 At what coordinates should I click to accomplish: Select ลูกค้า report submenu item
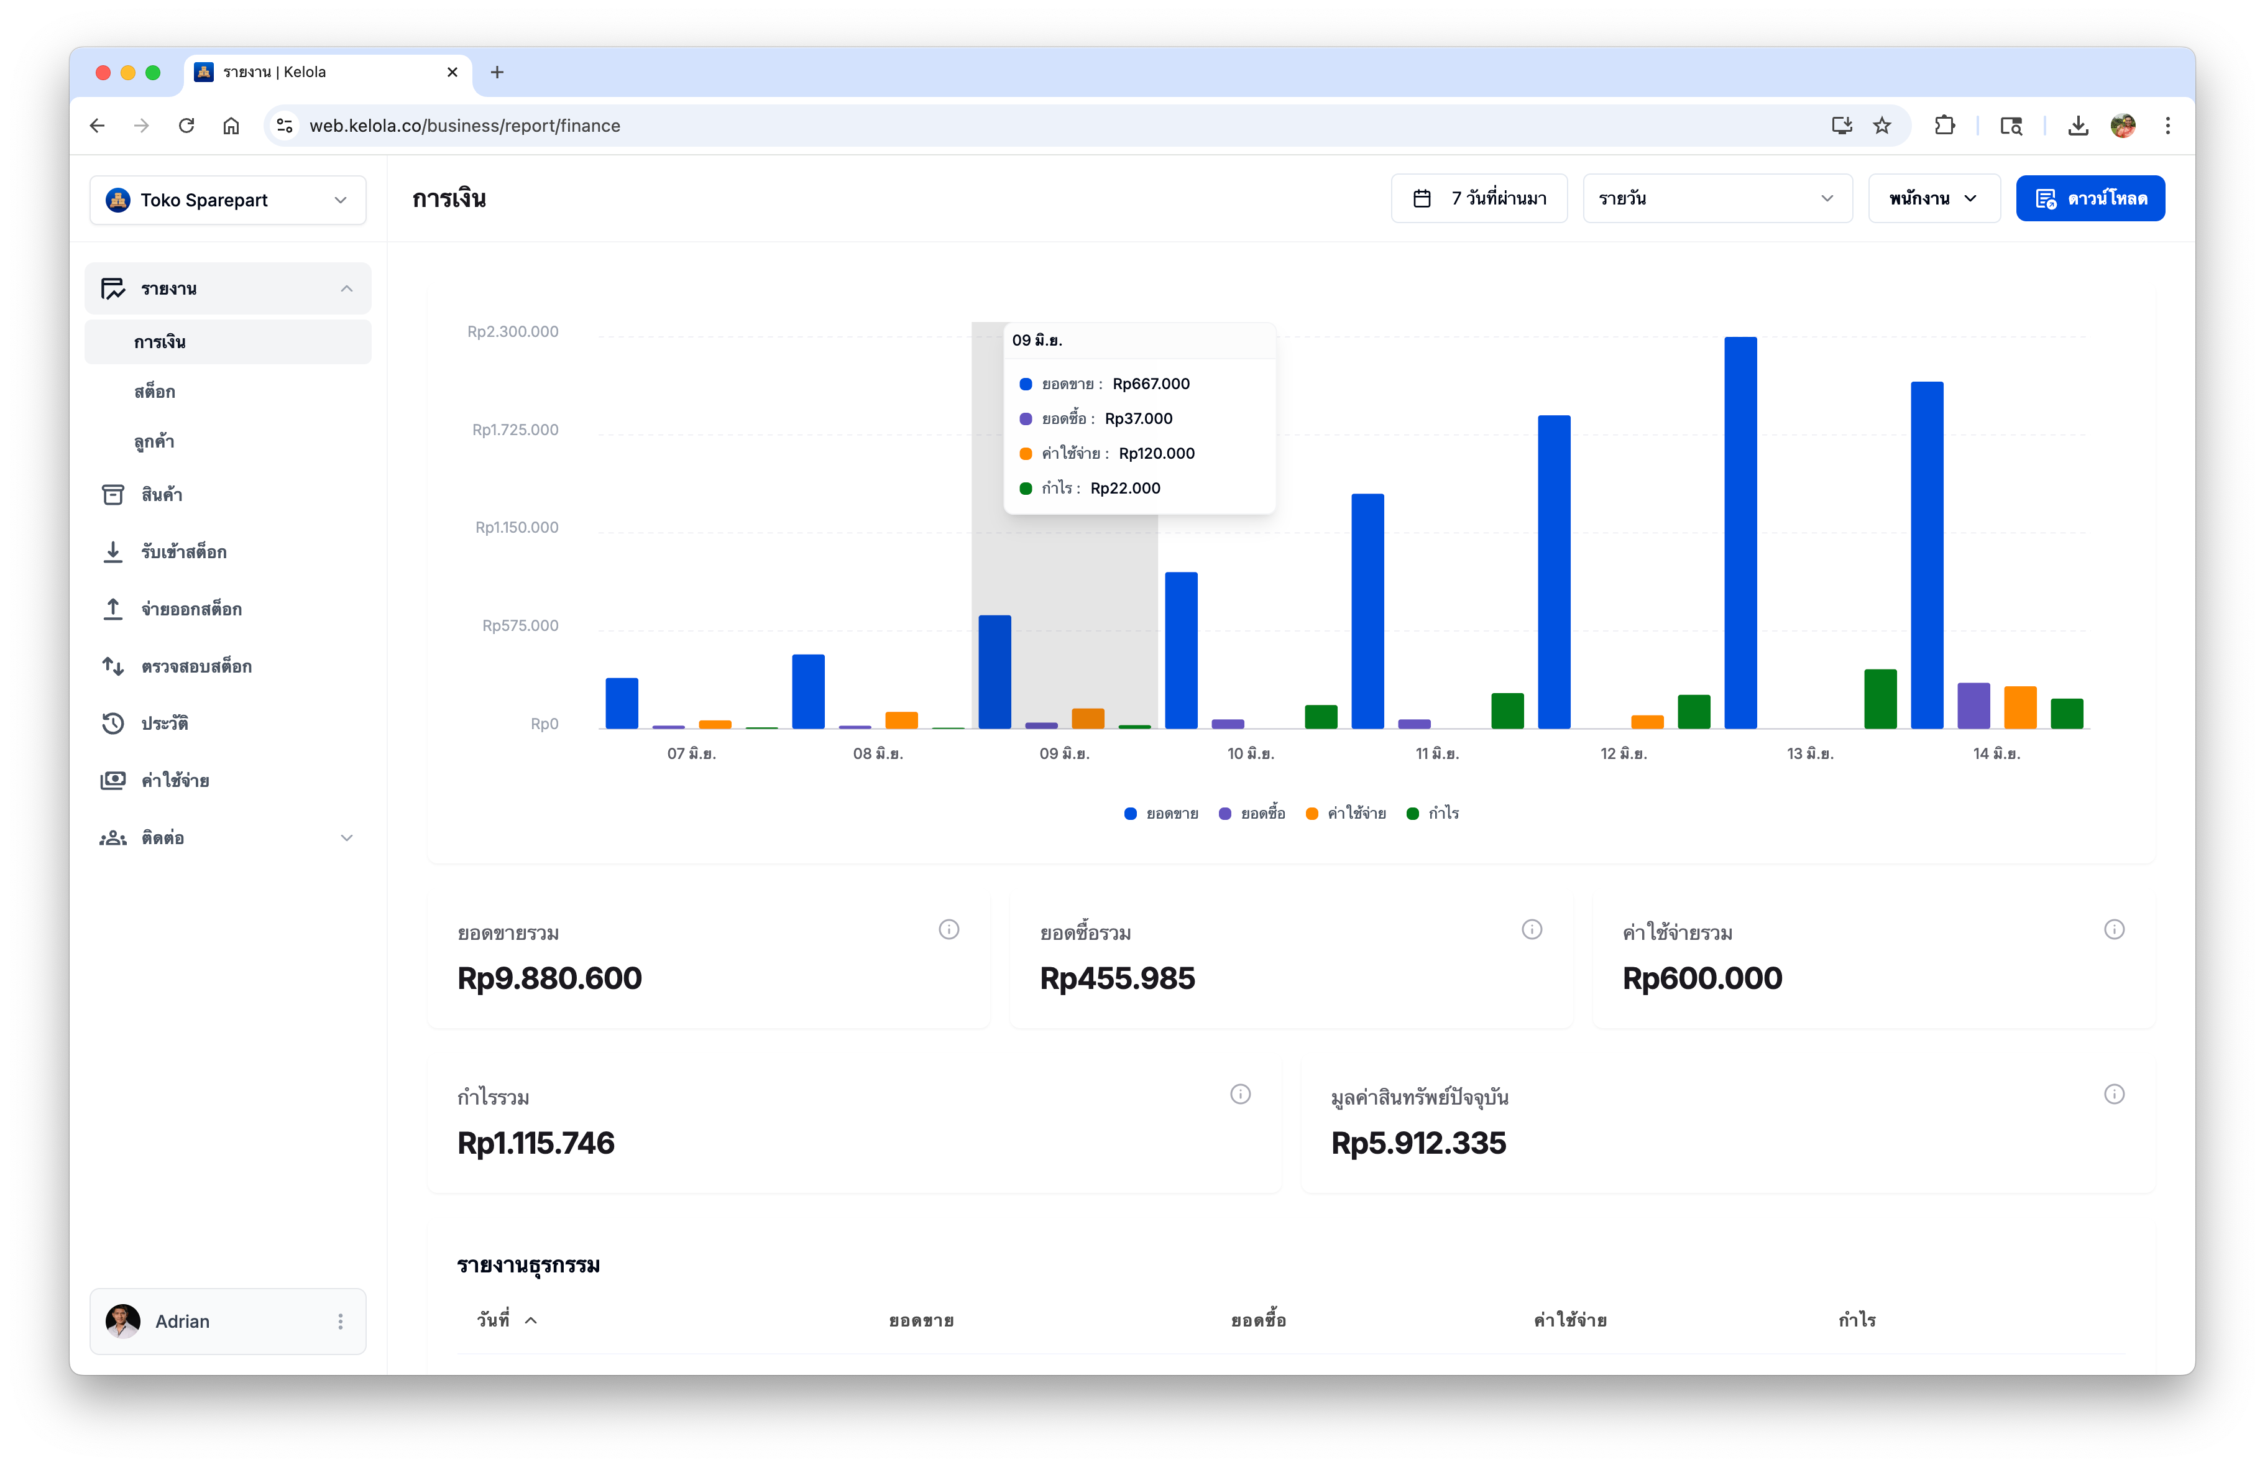[227, 441]
